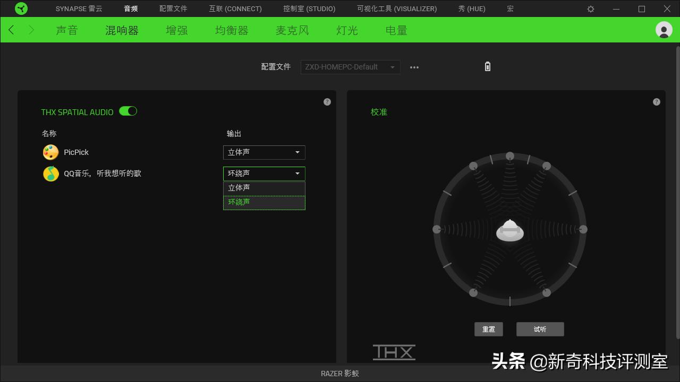Disable THX SPATIAL AUDIO
This screenshot has width=680, height=382.
tap(128, 111)
